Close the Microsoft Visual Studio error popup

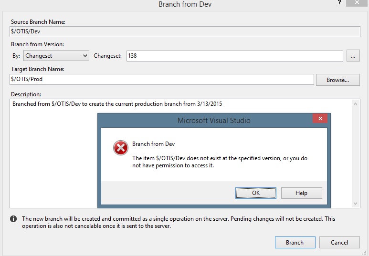point(320,119)
